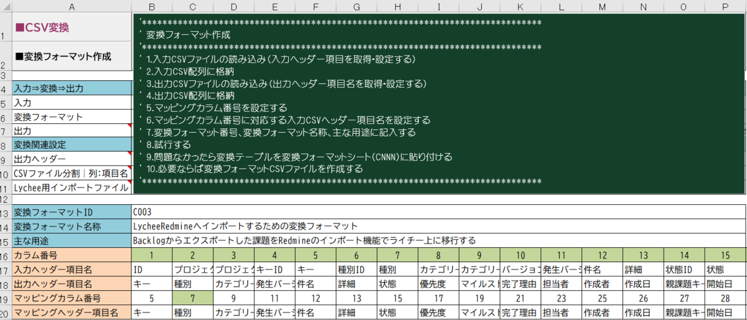Click the マッピングカラム番号 label cell
The width and height of the screenshot is (747, 320).
coord(72,298)
